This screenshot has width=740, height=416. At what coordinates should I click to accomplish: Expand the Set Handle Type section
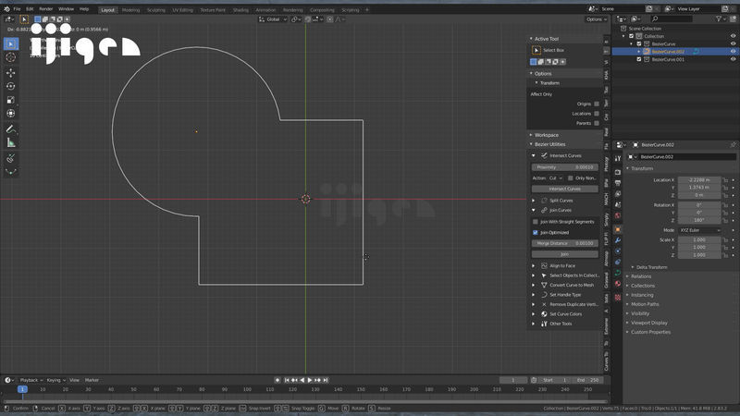click(x=534, y=295)
